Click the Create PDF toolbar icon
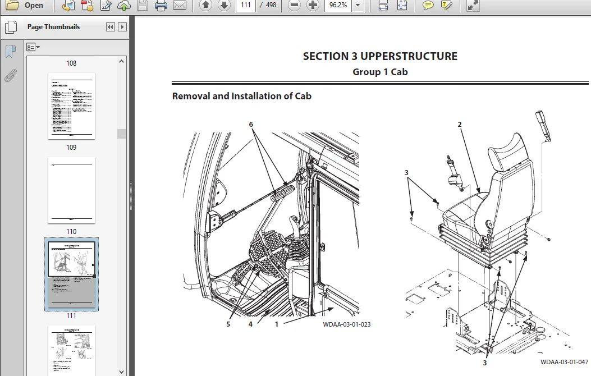The height and width of the screenshot is (376, 591). (68, 5)
